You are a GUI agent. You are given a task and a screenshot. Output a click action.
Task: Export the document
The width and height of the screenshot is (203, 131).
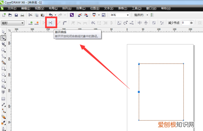(86, 15)
